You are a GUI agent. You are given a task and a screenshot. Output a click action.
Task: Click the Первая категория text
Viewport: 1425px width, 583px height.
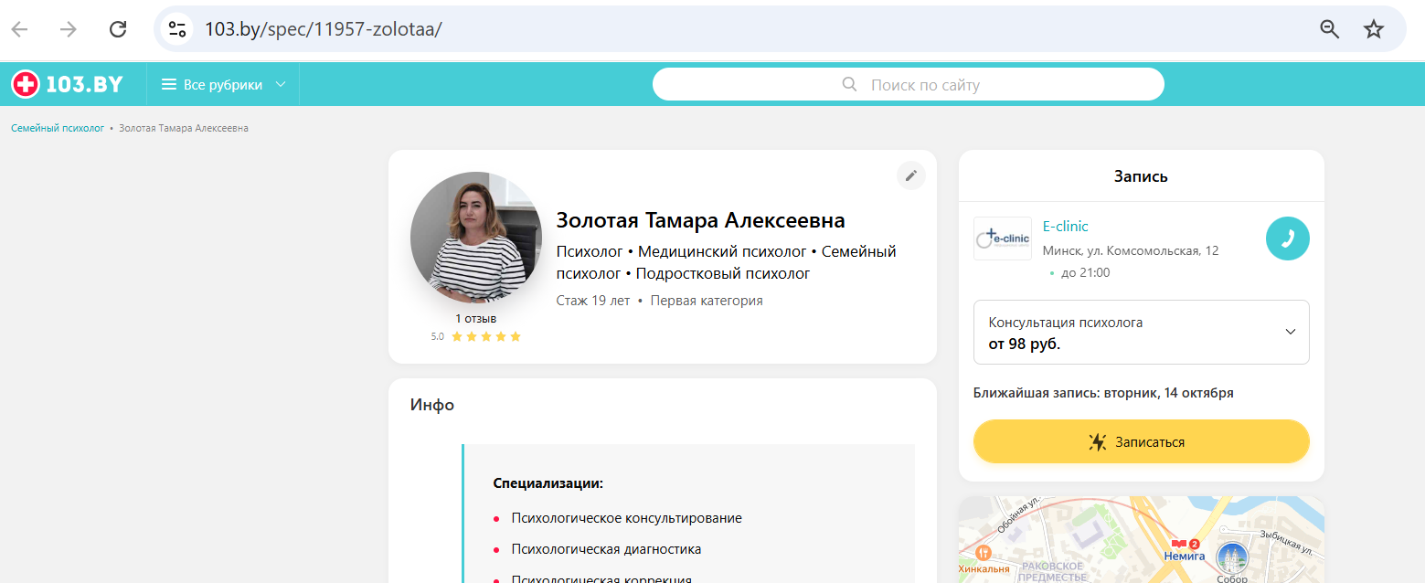pos(707,301)
